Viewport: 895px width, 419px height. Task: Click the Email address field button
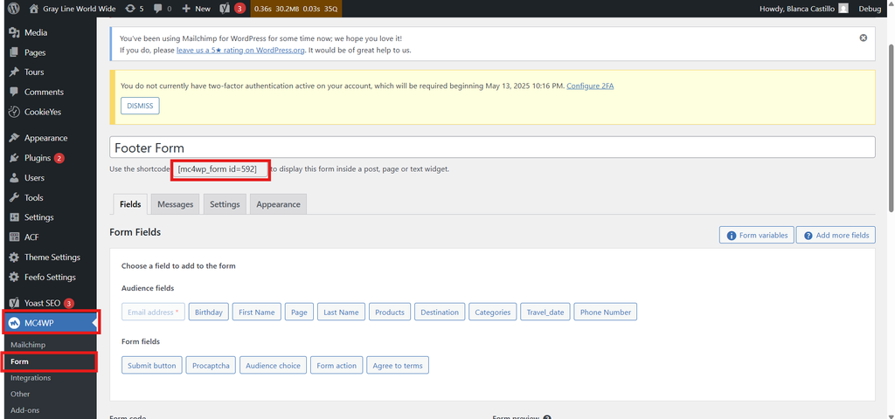pos(153,312)
